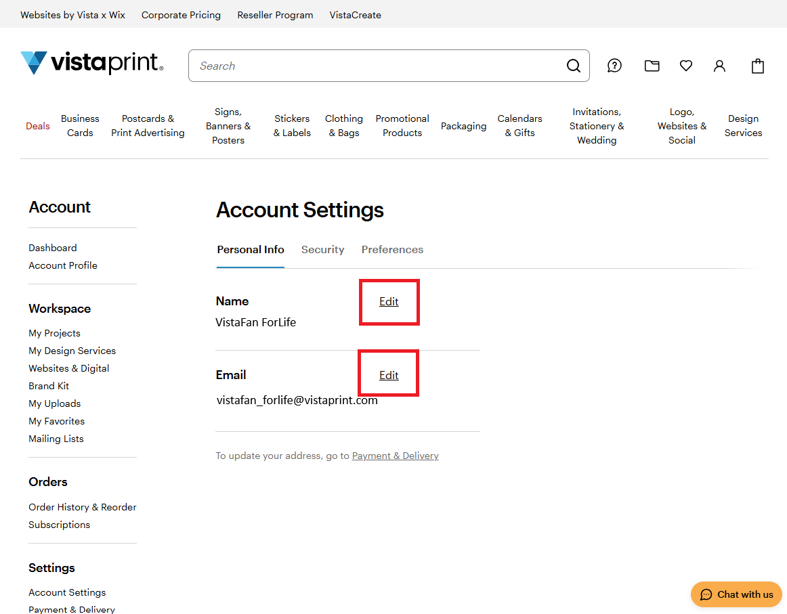
Task: Open the Deals menu
Action: 38,126
